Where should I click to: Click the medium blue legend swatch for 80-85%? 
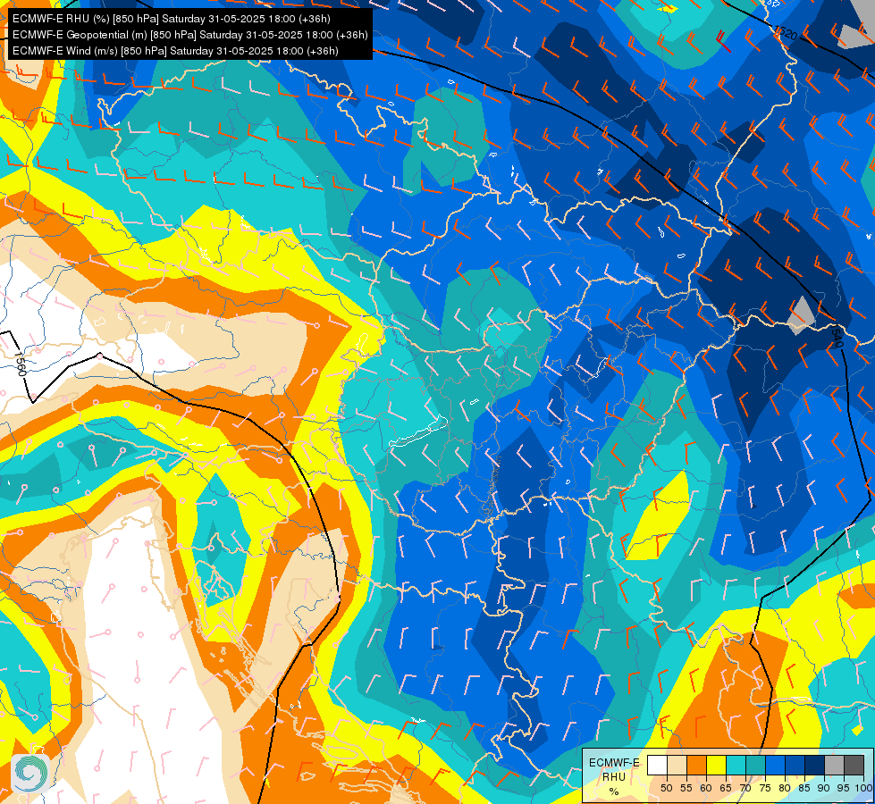795,765
